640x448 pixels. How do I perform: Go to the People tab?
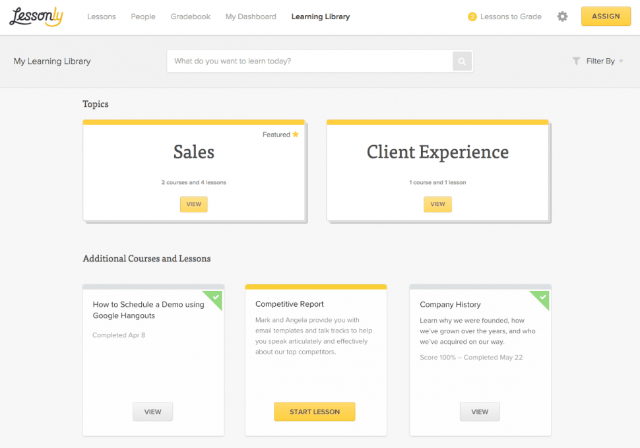coord(143,16)
